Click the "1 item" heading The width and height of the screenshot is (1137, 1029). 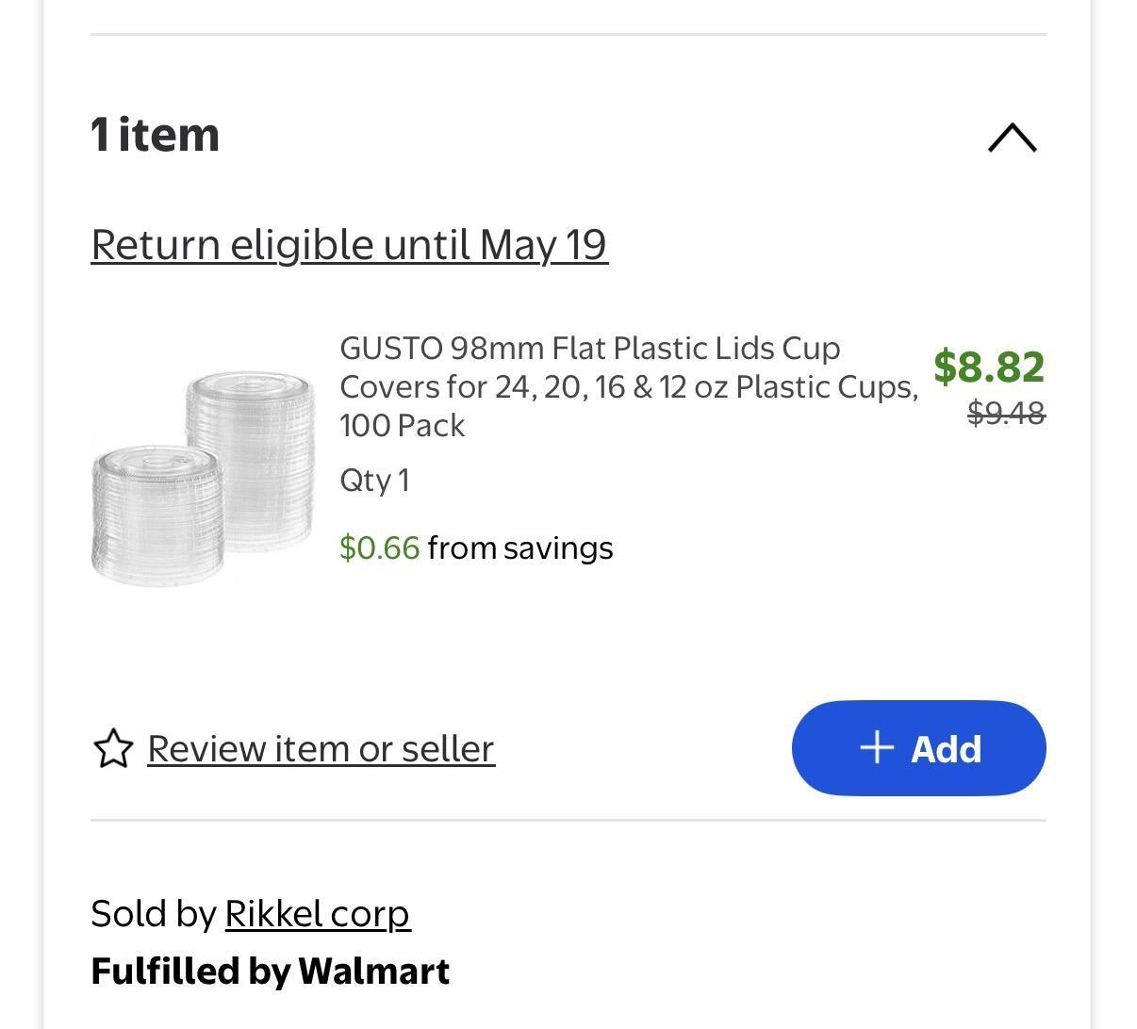coord(155,134)
